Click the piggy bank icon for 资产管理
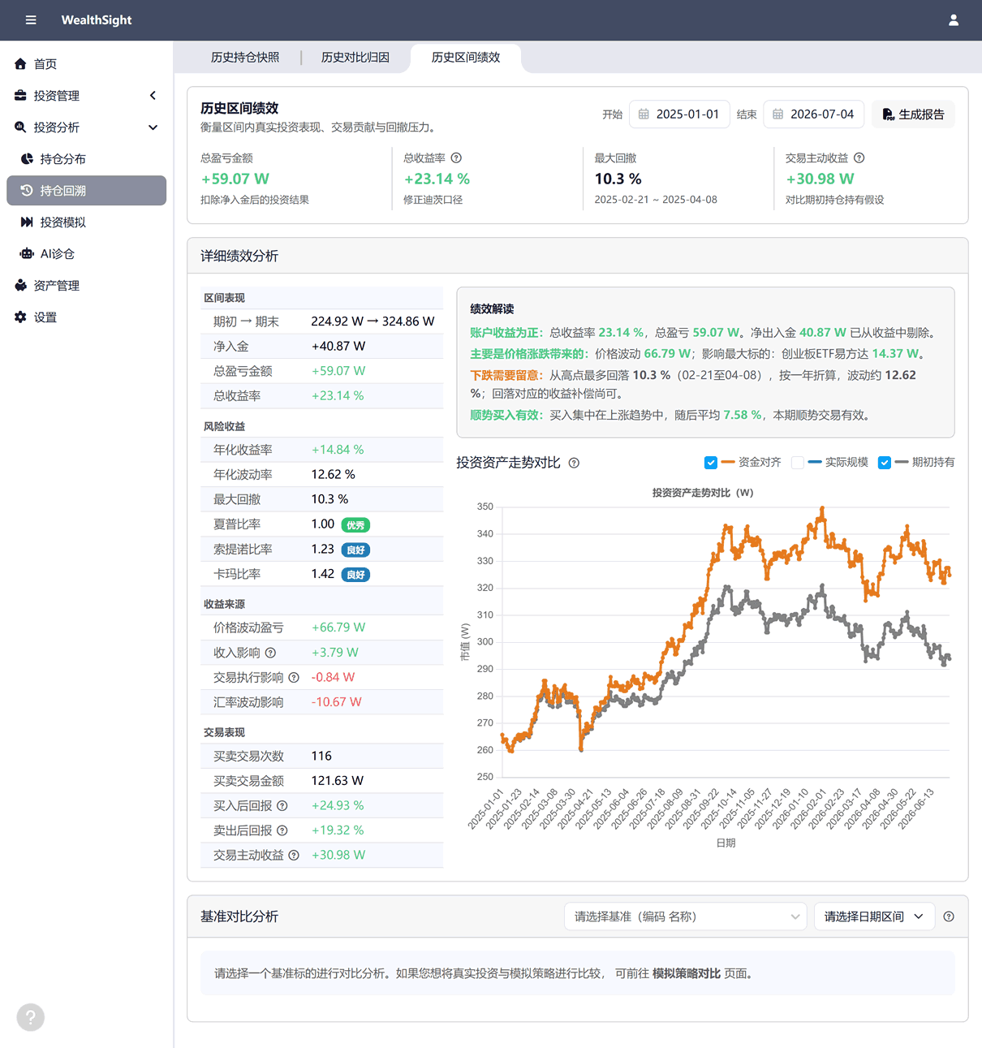Screen dimensions: 982x1048 20,286
